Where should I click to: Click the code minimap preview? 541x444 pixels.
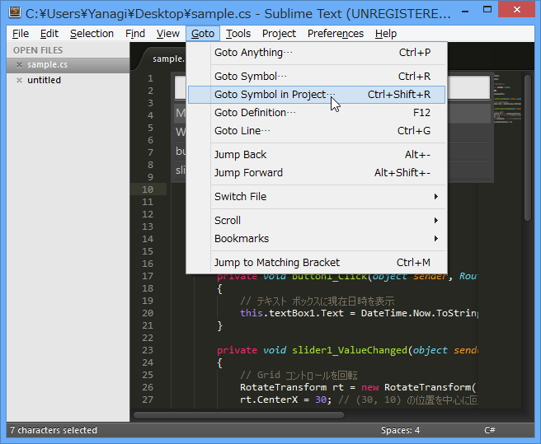point(507,98)
